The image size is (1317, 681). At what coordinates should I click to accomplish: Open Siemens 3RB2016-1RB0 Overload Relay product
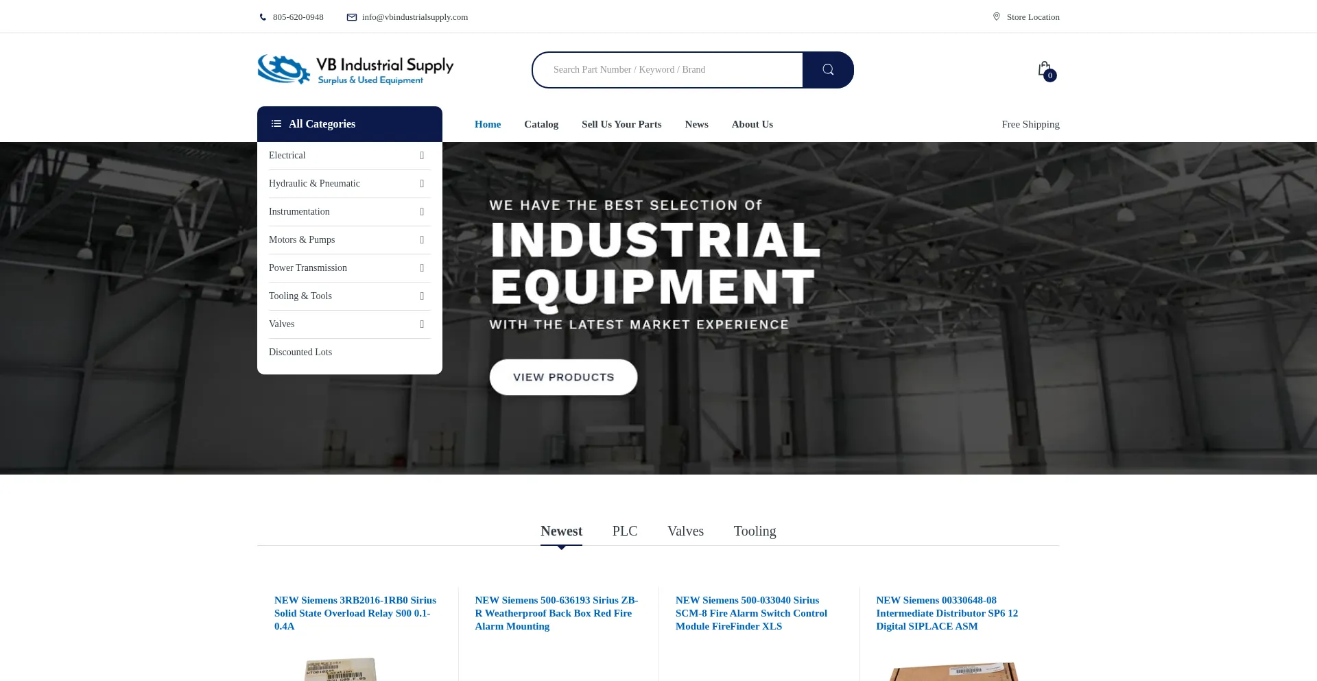(355, 613)
